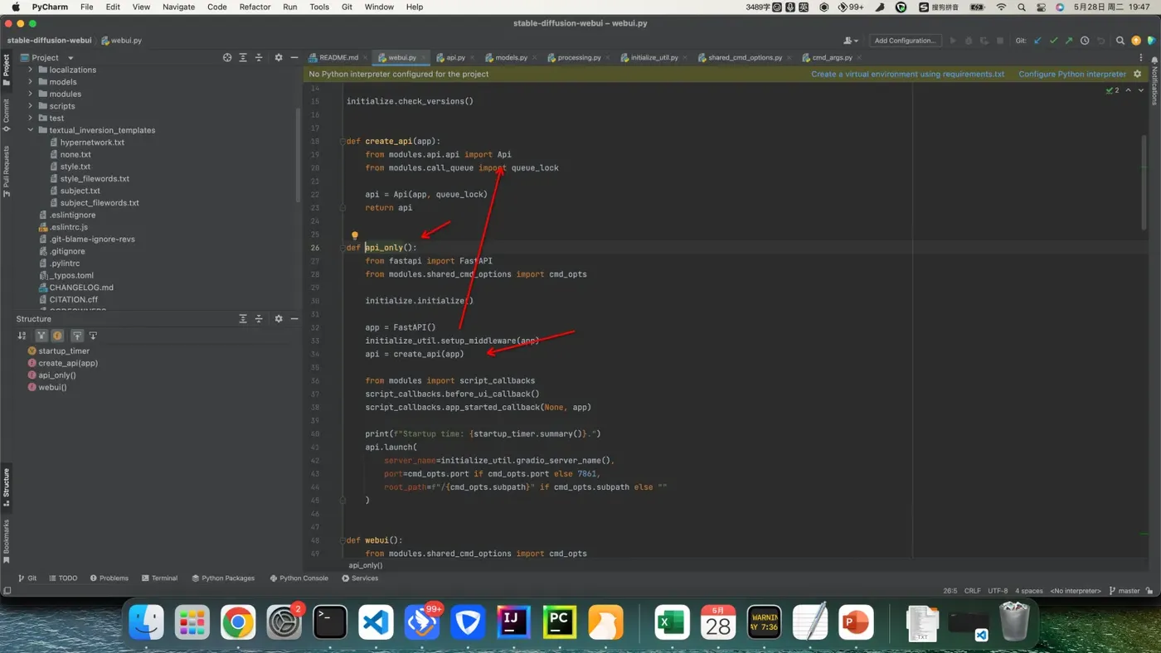Click Add Configuration button
This screenshot has width=1161, height=653.
tap(905, 40)
